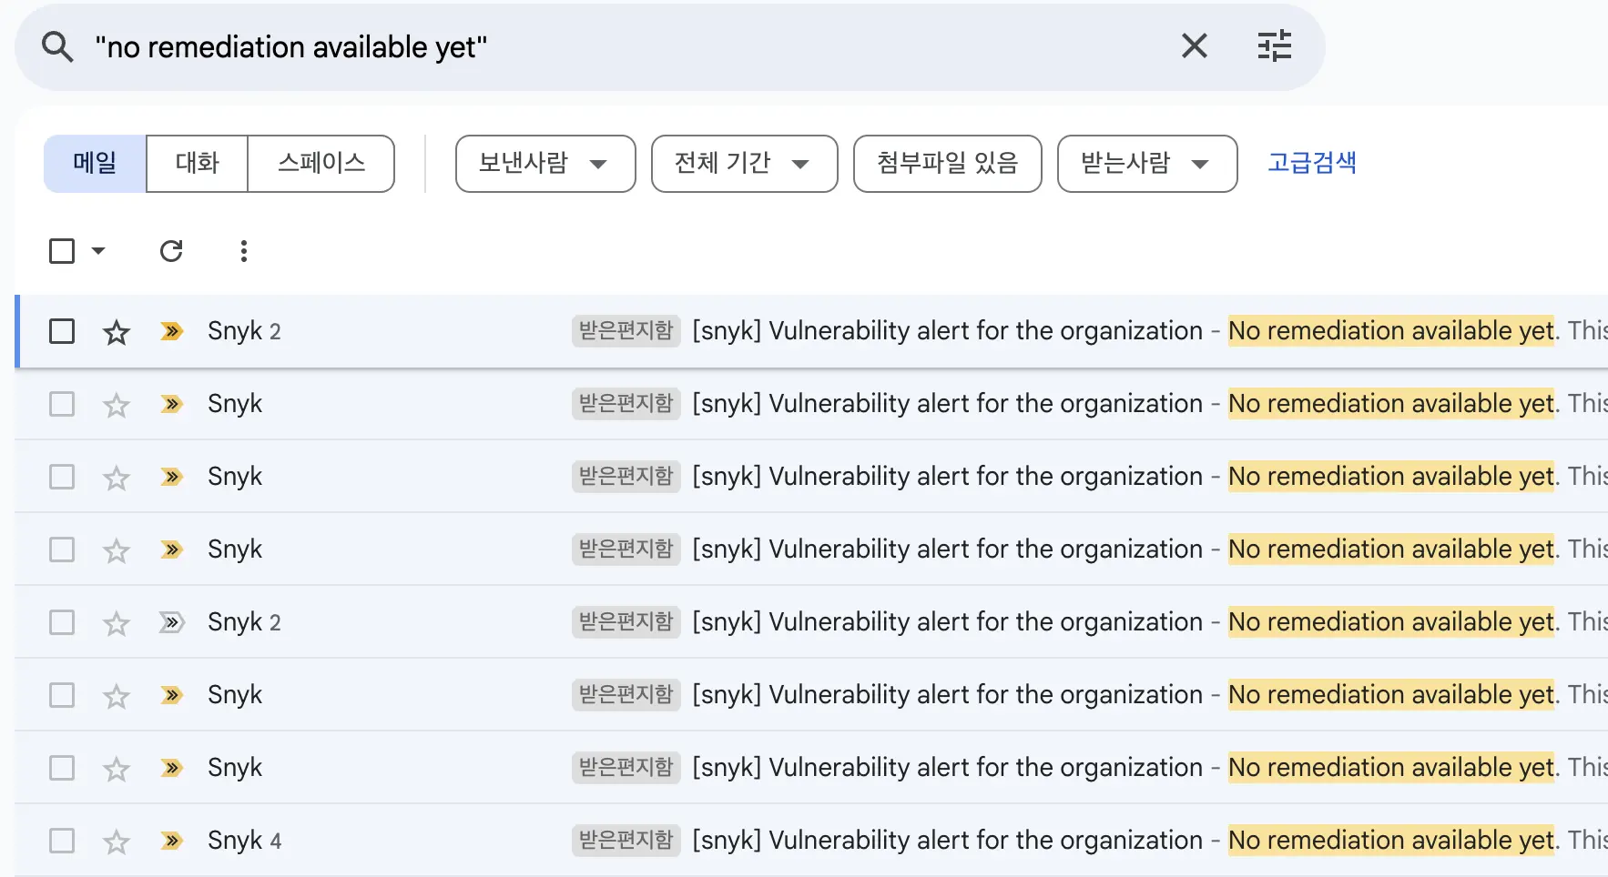
Task: Toggle the 첨부파일 있음 filter chip
Action: (x=947, y=164)
